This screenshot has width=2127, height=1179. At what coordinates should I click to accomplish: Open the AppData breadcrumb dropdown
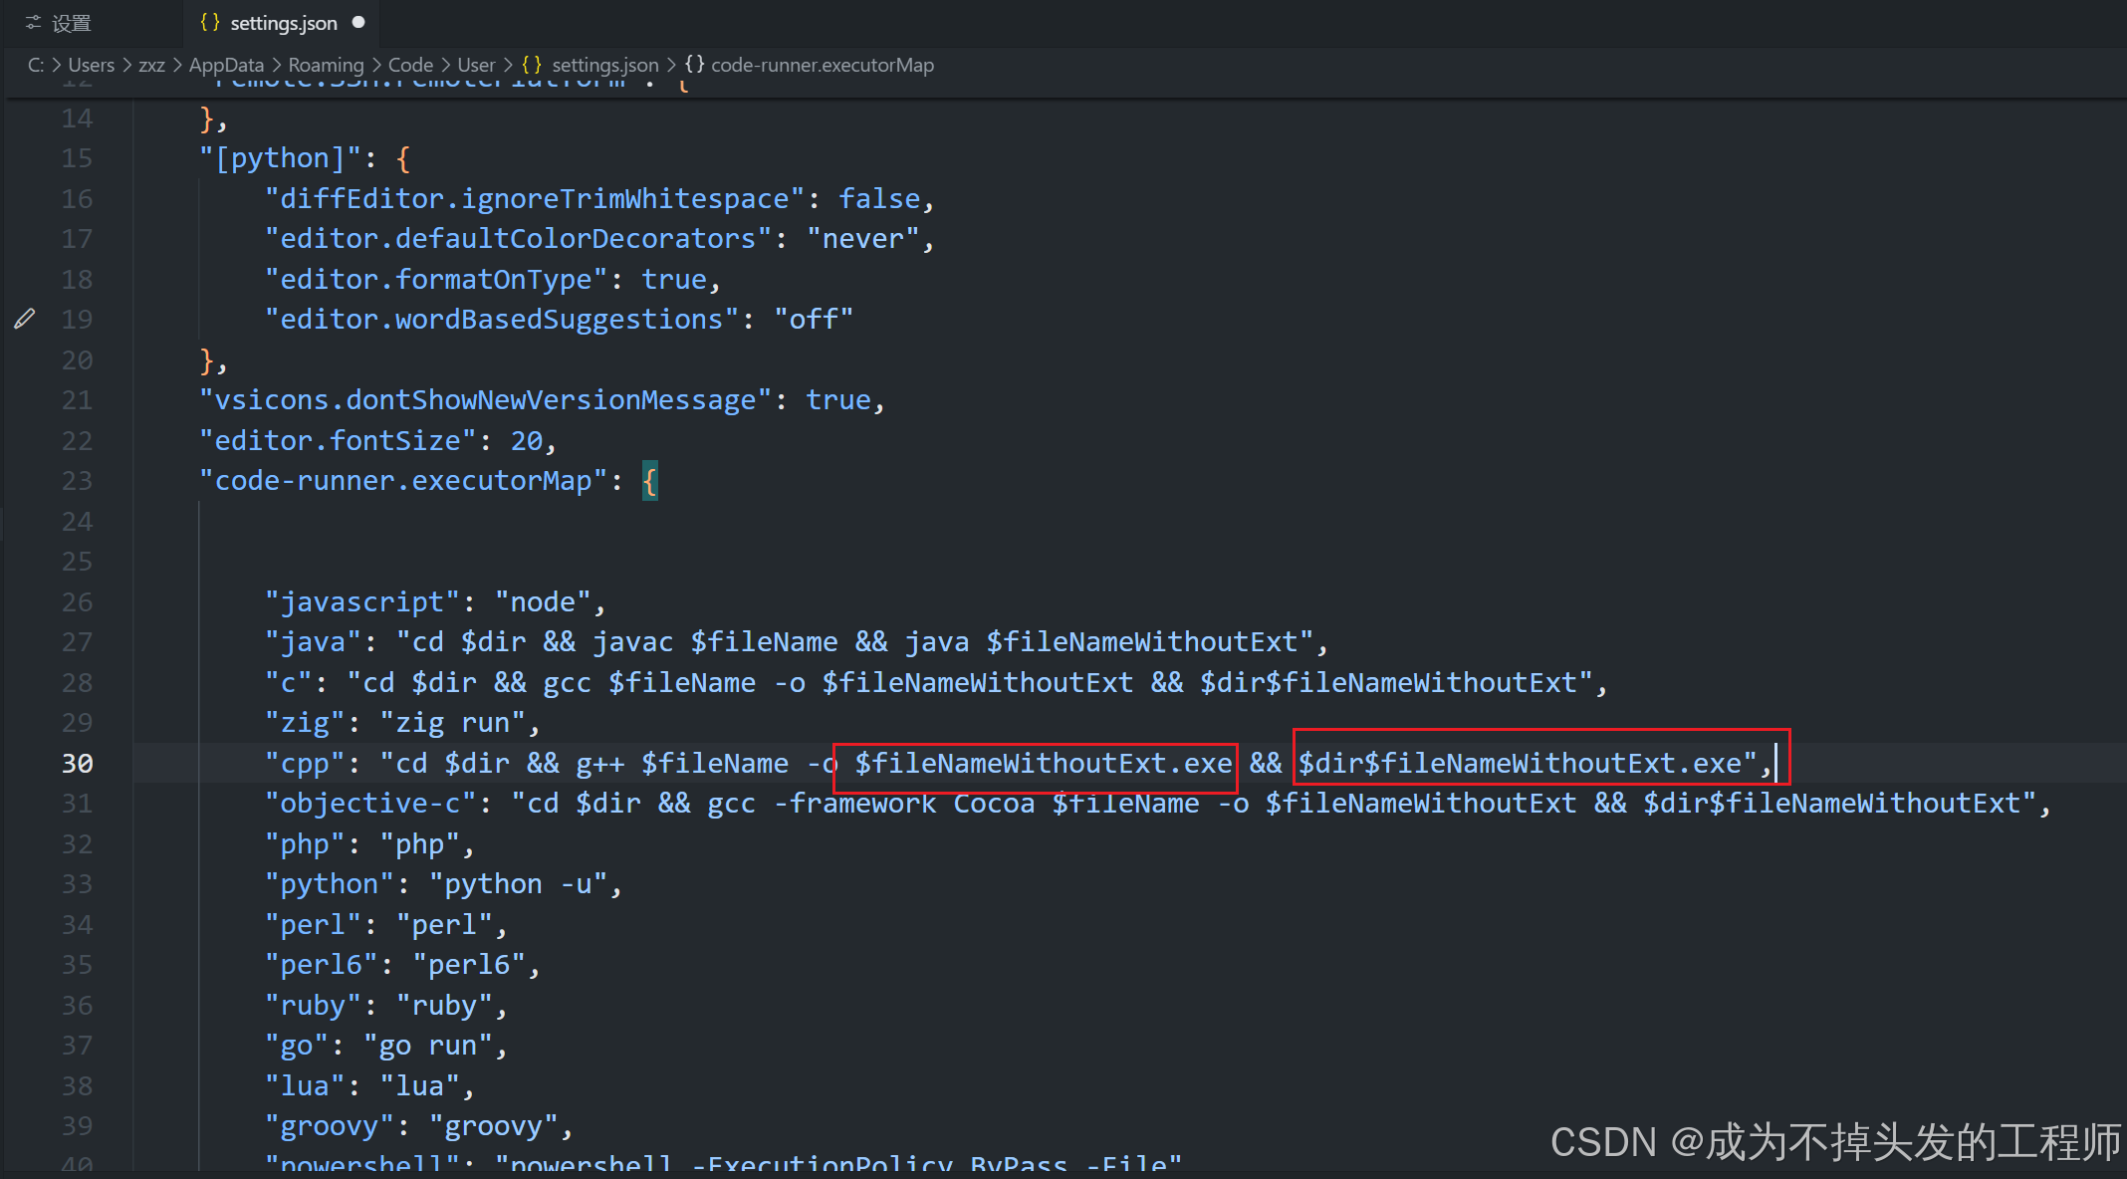tap(225, 65)
